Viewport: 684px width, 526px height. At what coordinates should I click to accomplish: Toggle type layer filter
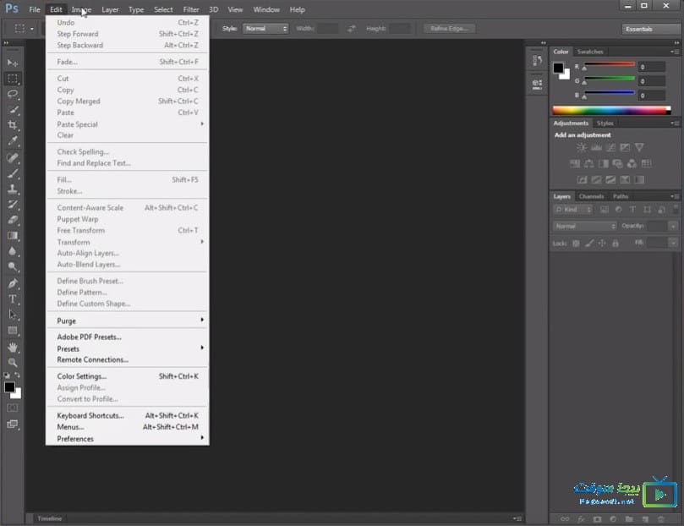(632, 210)
